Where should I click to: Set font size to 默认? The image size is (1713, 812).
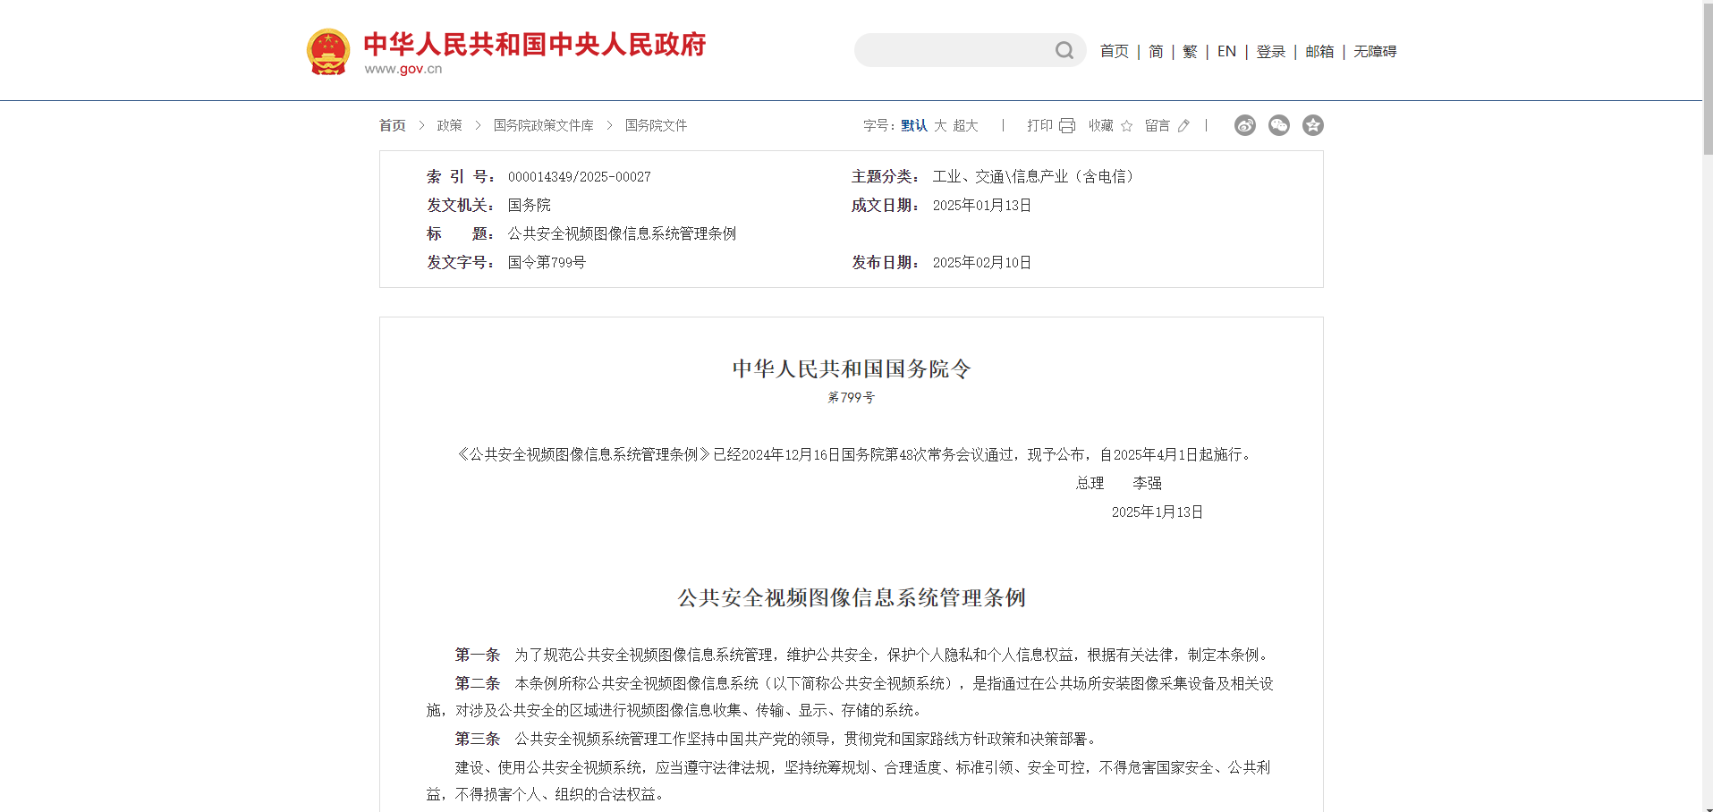914,125
